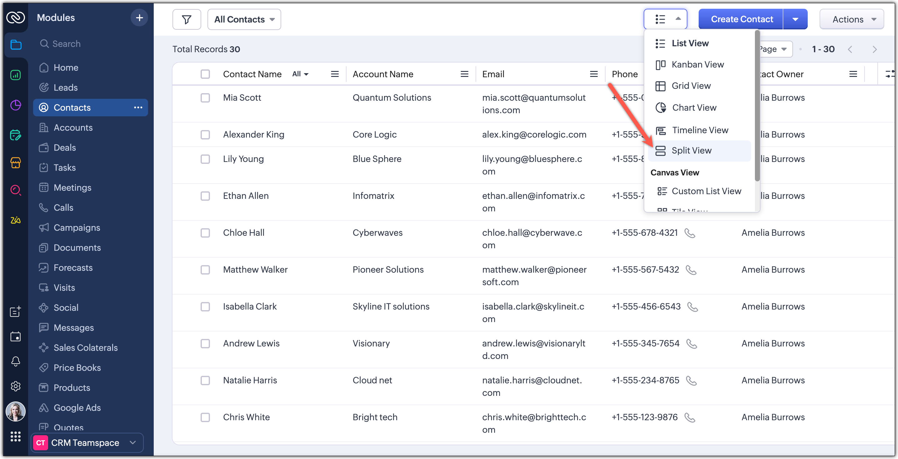Click the filter funnel icon

tap(187, 19)
